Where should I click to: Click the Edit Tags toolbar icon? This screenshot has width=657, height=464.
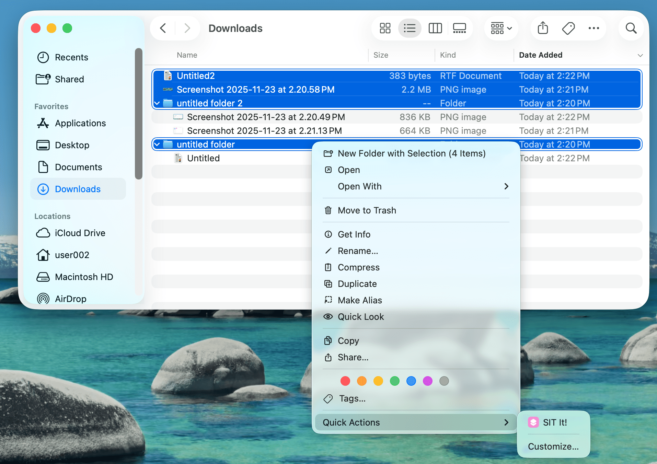pos(568,28)
